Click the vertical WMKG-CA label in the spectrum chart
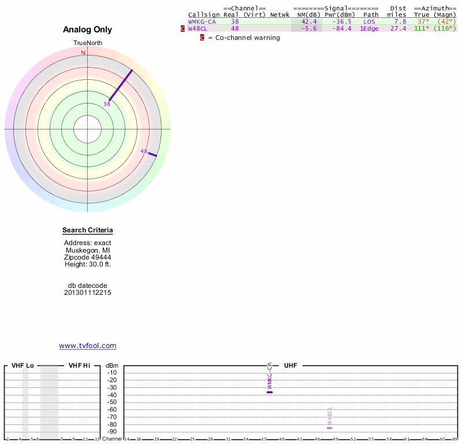 point(269,376)
